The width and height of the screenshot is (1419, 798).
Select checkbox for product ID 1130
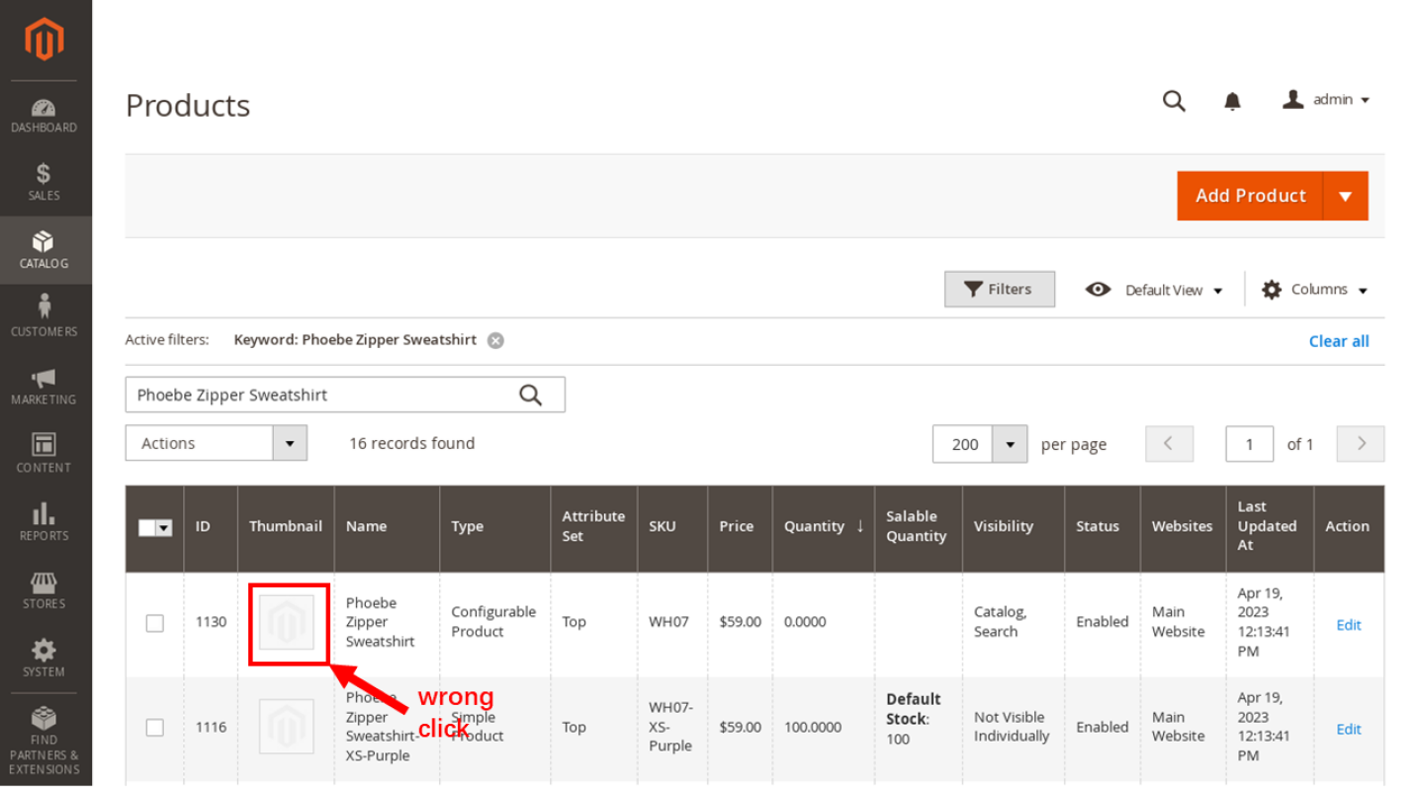(x=155, y=623)
